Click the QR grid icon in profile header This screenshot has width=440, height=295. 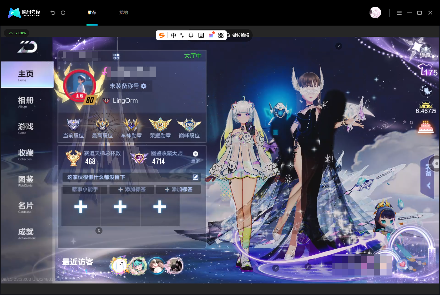(x=116, y=57)
